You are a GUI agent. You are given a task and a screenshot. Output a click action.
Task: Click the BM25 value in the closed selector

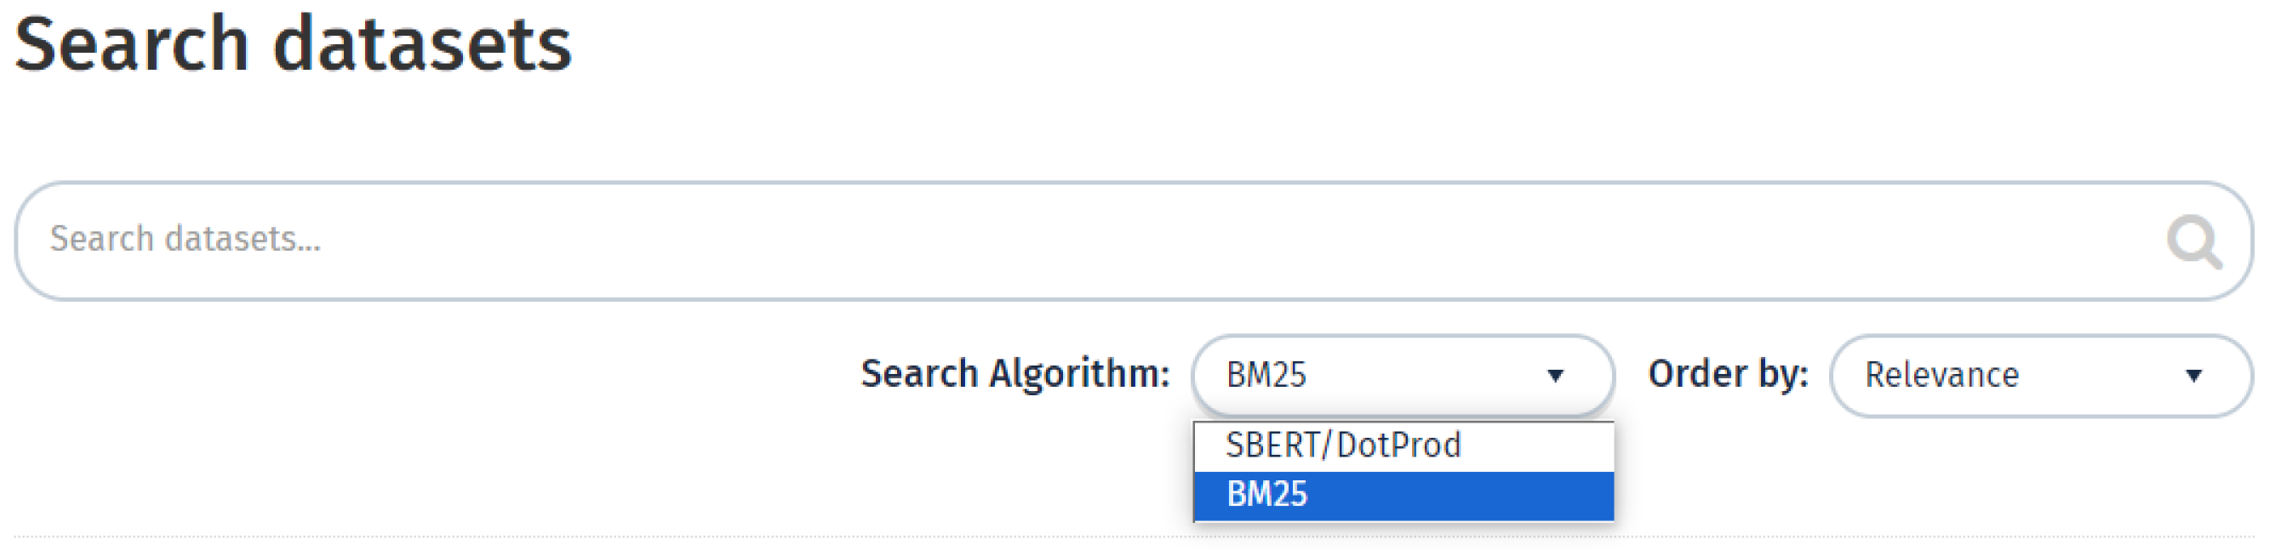(x=1266, y=376)
